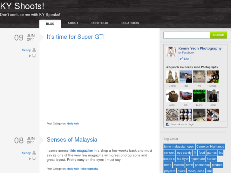Open the "Facebook social plugin" link
231x173 pixels.
(182, 124)
